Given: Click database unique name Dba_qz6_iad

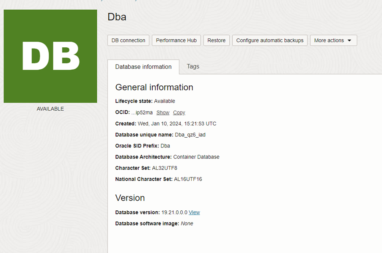Looking at the screenshot, I should (190, 135).
